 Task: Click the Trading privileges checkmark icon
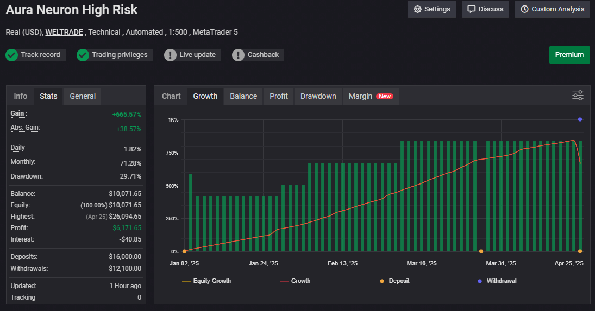point(83,55)
